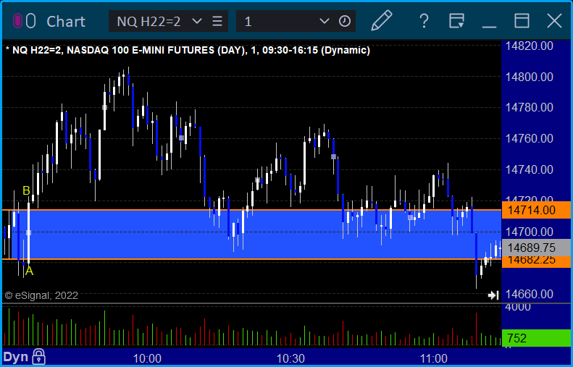Open the window layout menu icon
Viewport: 573px width, 367px height.
point(456,21)
